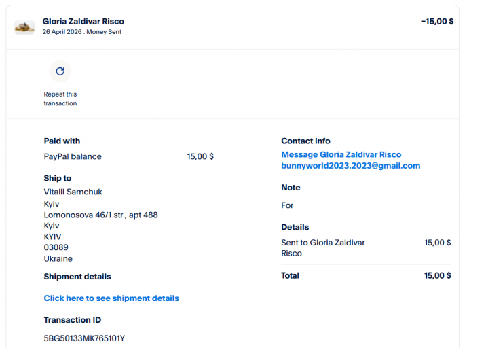Click the 'Ship to' heading
This screenshot has height=348, width=486.
[x=58, y=179]
